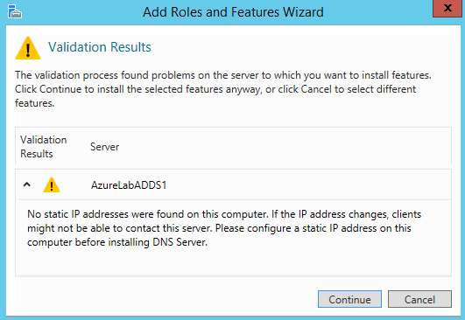Cancel to select different features

coord(419,299)
